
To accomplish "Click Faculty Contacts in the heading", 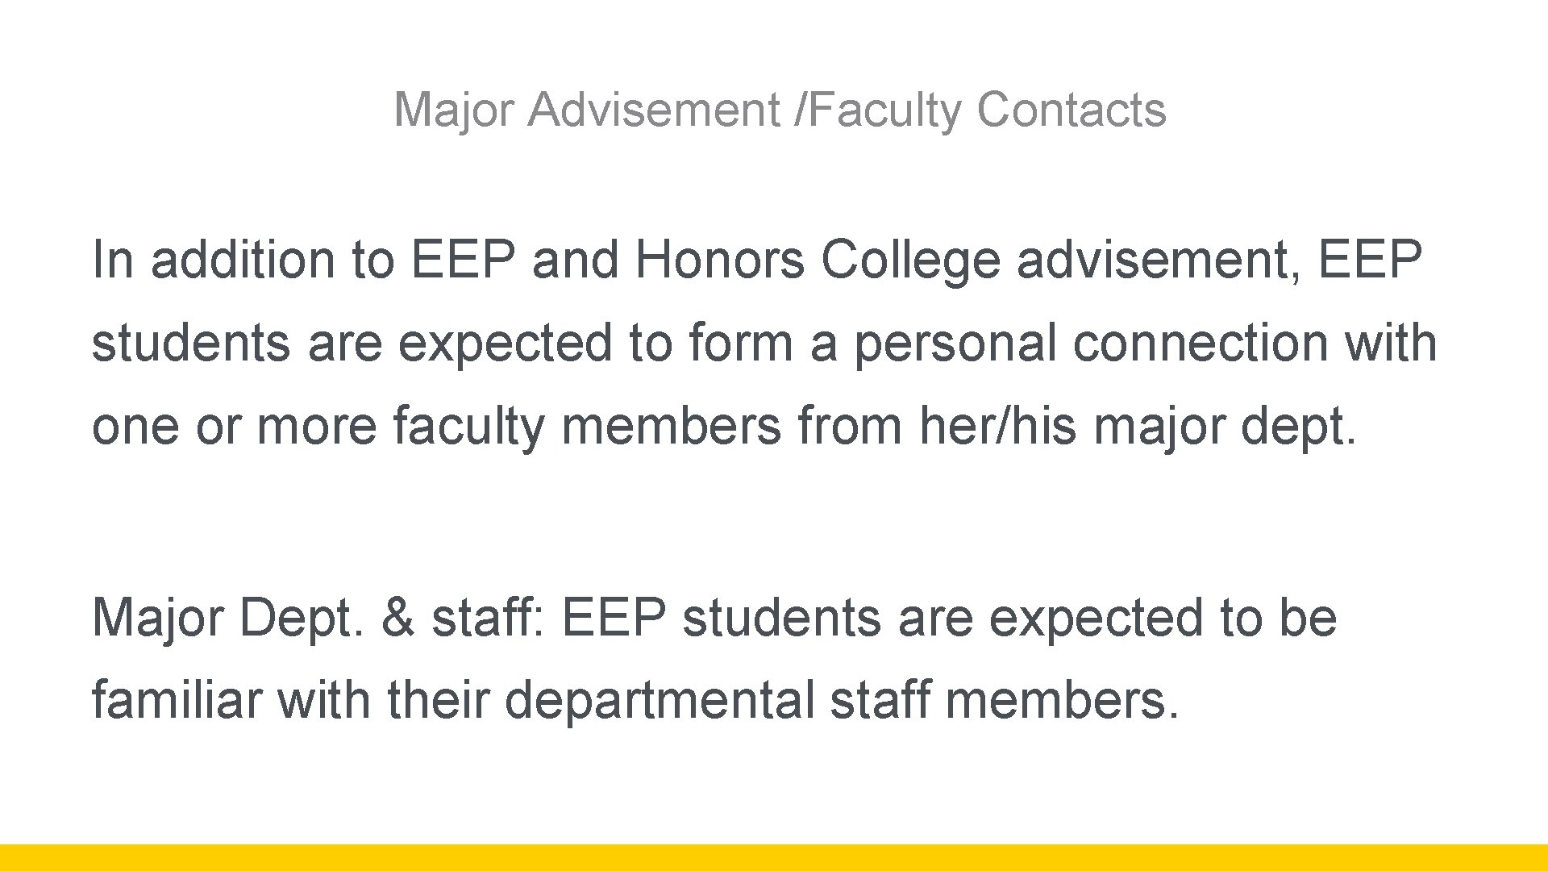I will pyautogui.click(x=985, y=110).
